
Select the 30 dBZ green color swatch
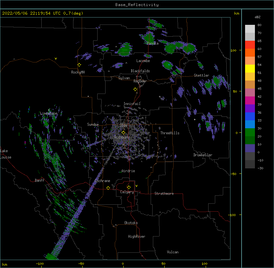click(250, 132)
